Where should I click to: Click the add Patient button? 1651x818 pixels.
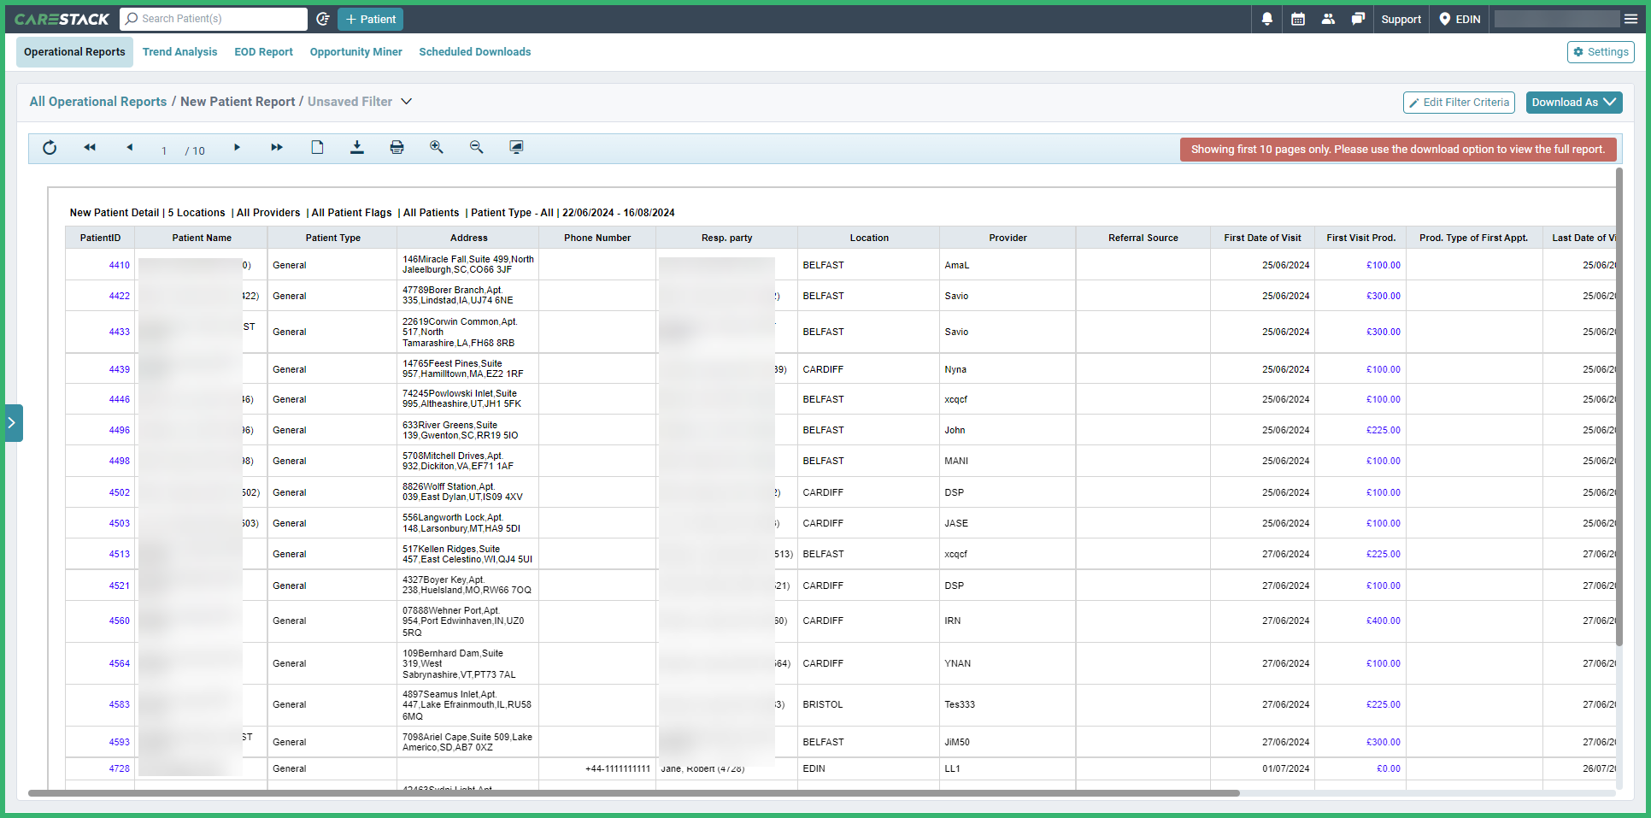pyautogui.click(x=370, y=19)
